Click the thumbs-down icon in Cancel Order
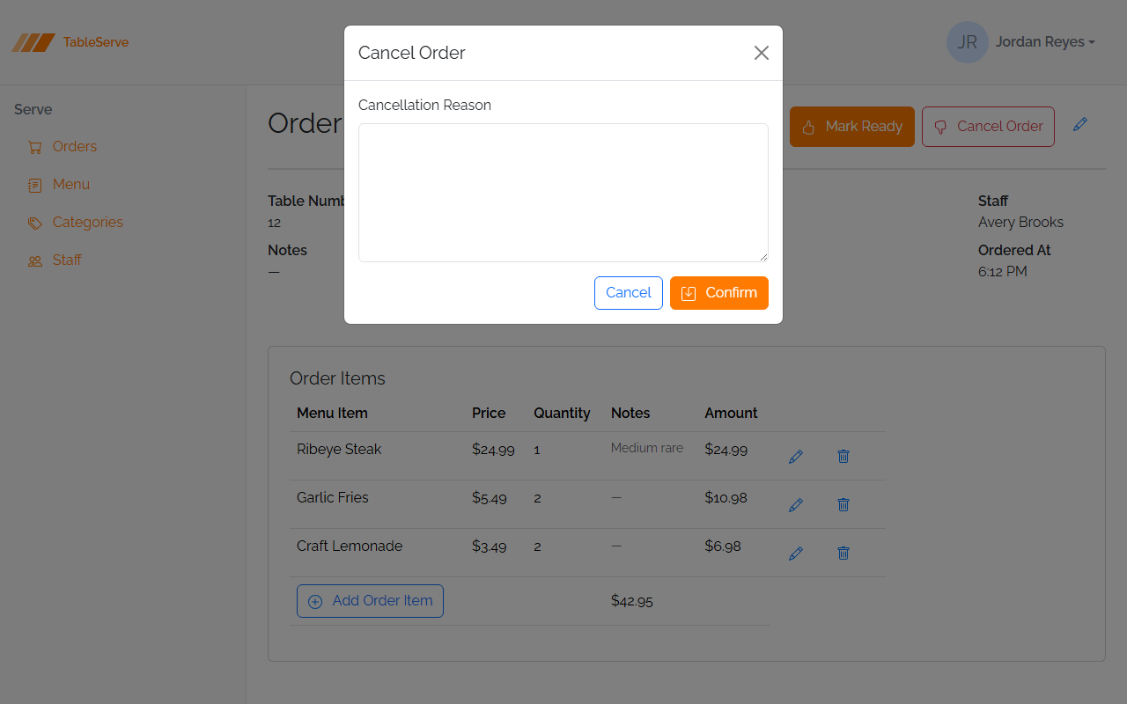The height and width of the screenshot is (704, 1127). tap(940, 128)
